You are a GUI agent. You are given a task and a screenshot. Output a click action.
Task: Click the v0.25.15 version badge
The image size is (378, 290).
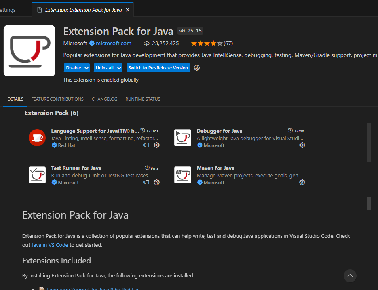(190, 31)
